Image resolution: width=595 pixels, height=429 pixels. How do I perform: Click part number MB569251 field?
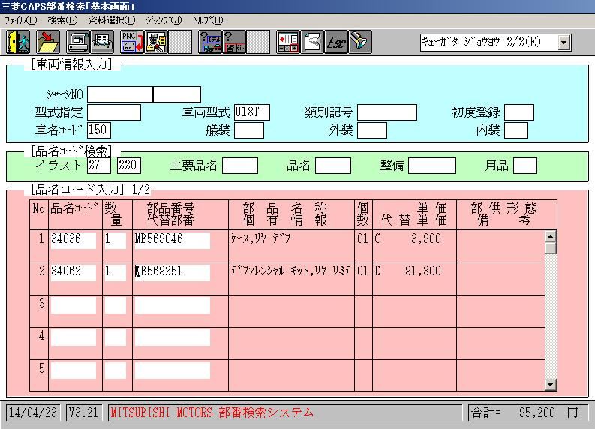tap(173, 273)
